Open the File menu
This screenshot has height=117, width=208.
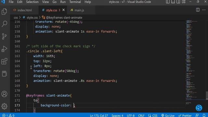(x=11, y=2)
